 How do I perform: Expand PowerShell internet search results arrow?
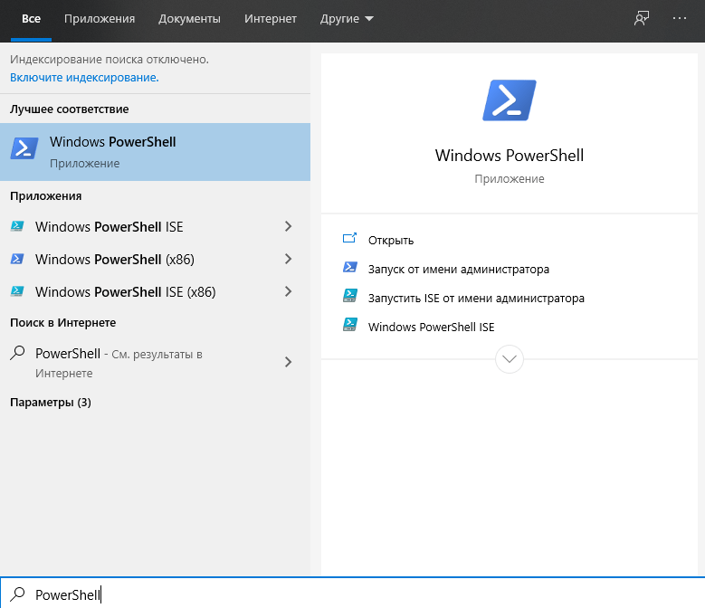pos(288,362)
